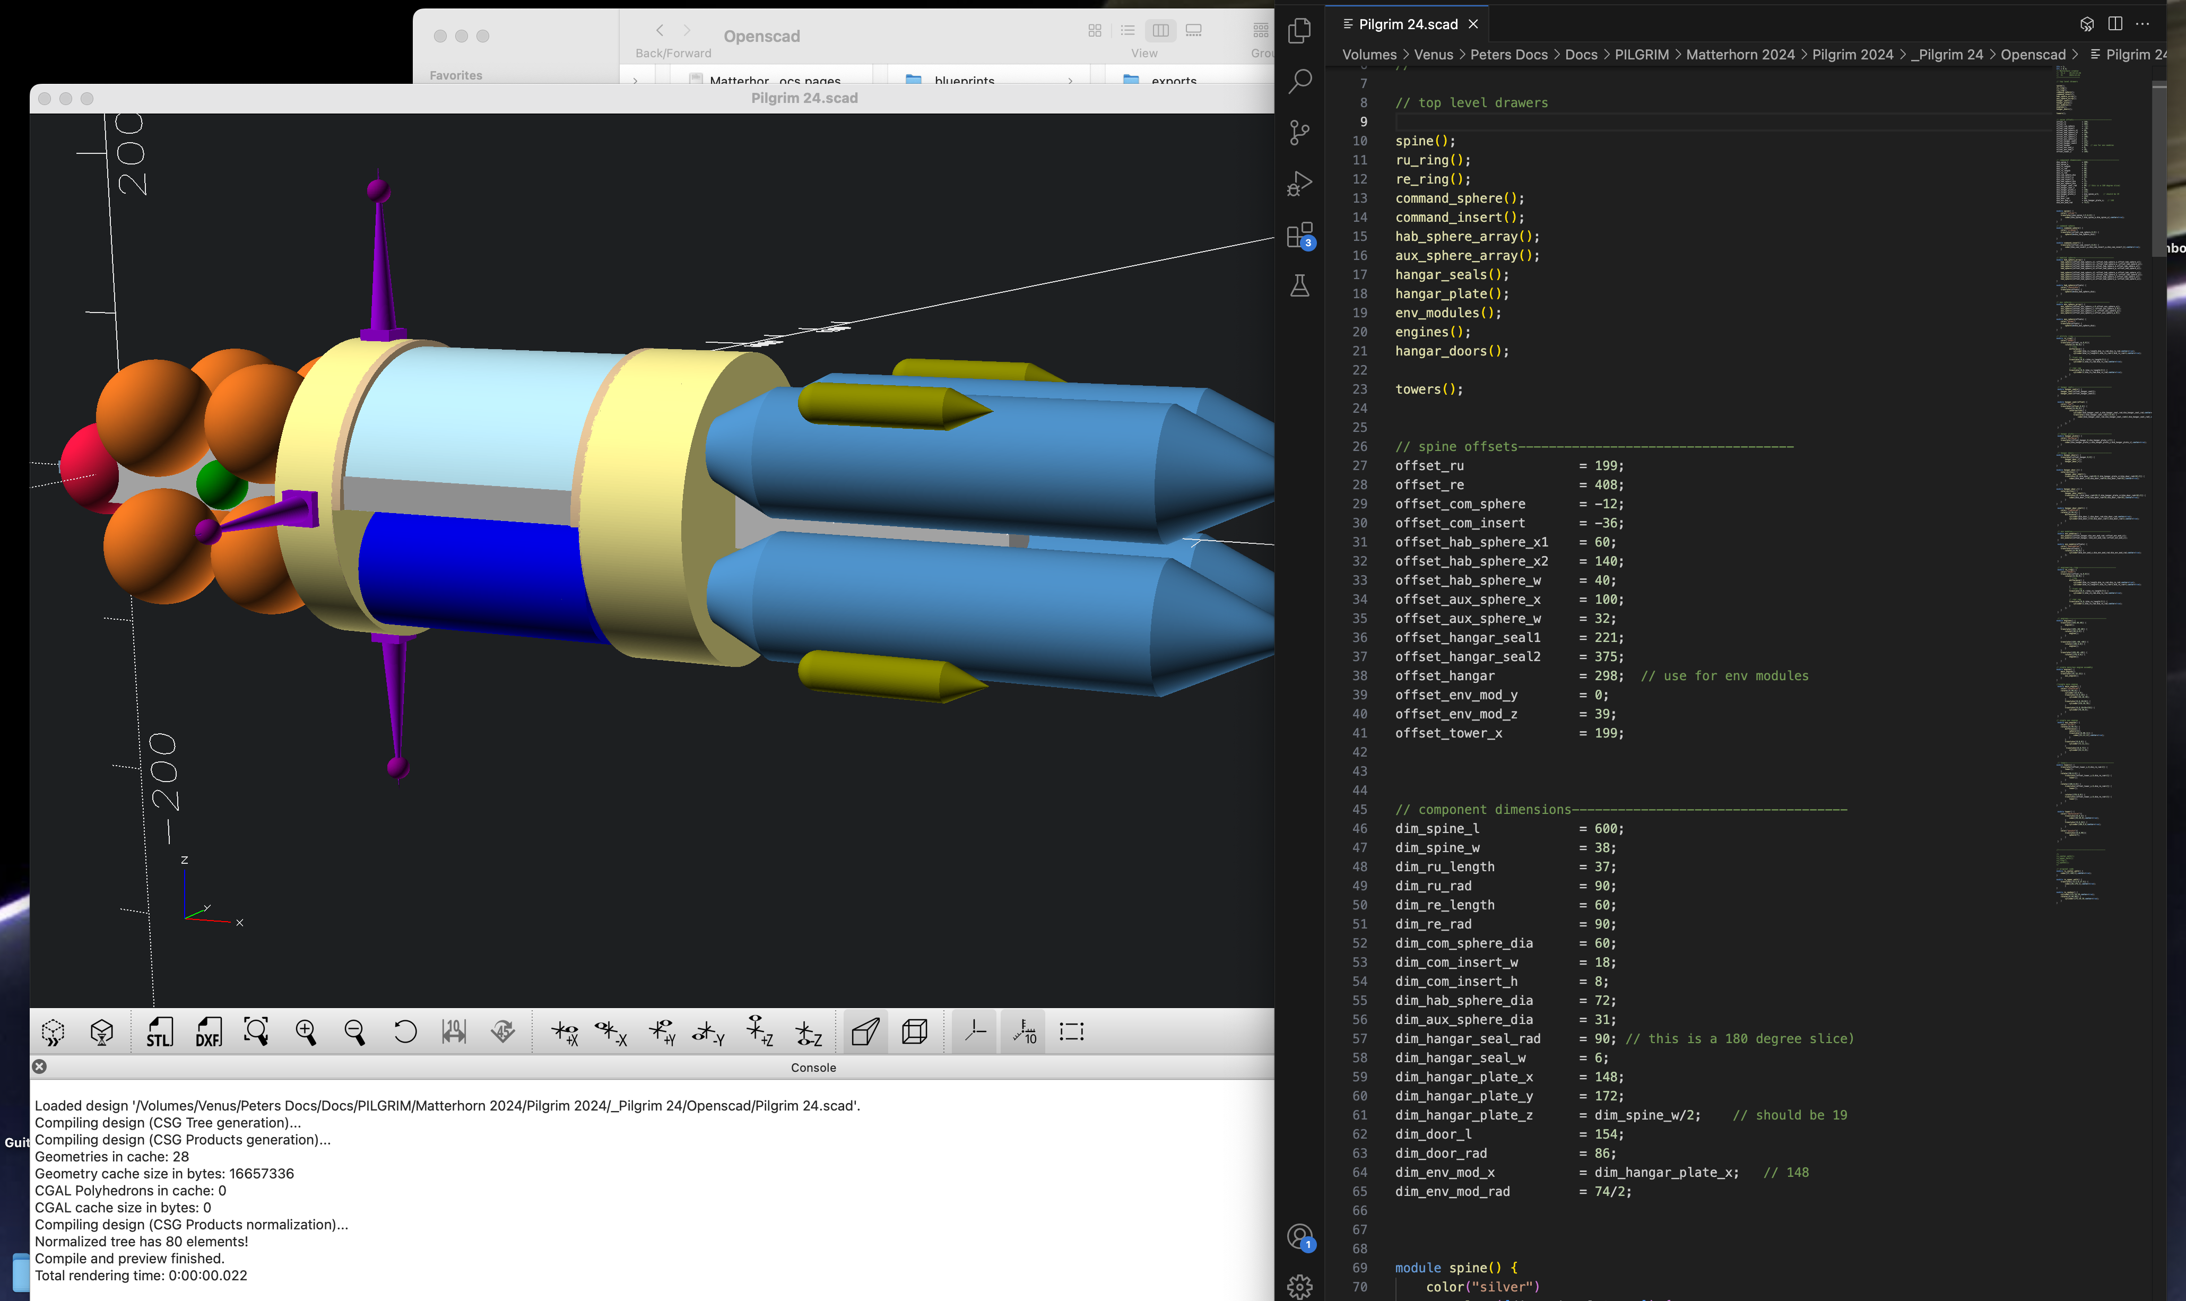Open the Manage gear menu

tap(1299, 1286)
